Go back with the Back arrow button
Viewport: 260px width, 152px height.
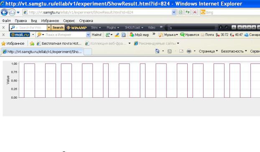click(4, 13)
